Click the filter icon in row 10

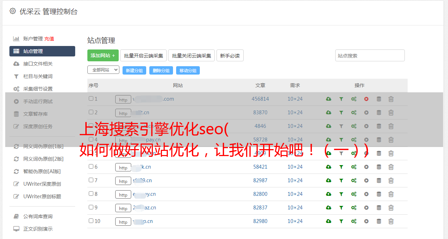point(341,221)
